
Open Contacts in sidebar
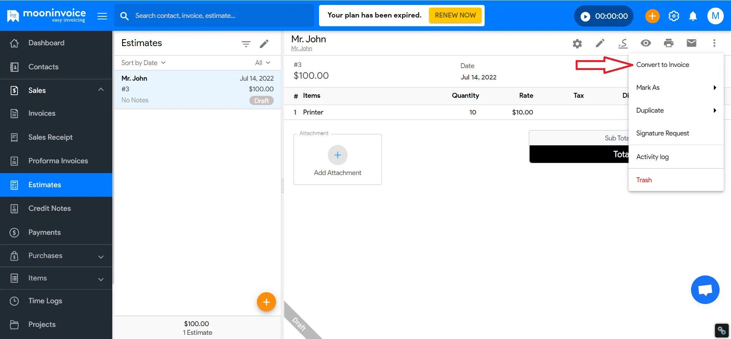pyautogui.click(x=56, y=67)
